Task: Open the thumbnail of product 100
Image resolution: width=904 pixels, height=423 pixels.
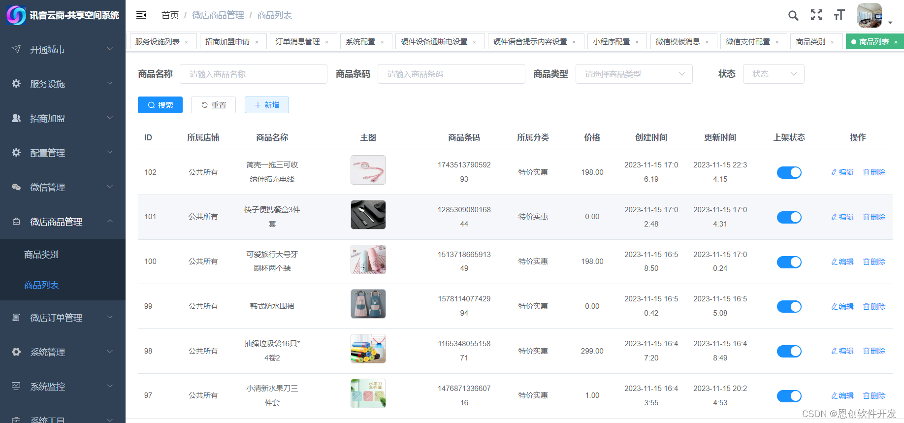Action: click(x=368, y=260)
